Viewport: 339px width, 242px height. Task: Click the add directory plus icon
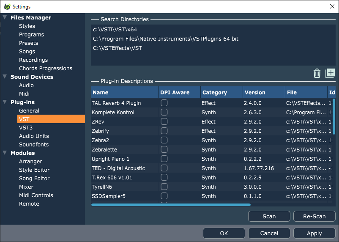tap(330, 73)
